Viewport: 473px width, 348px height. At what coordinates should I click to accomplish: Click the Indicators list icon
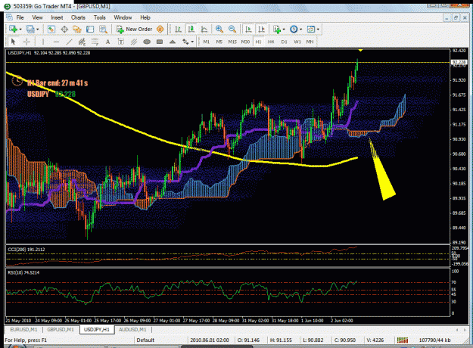click(277, 30)
